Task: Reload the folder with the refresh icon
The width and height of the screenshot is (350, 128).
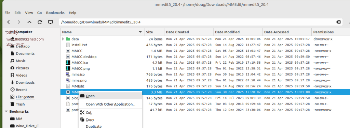Action: pyautogui.click(x=40, y=22)
